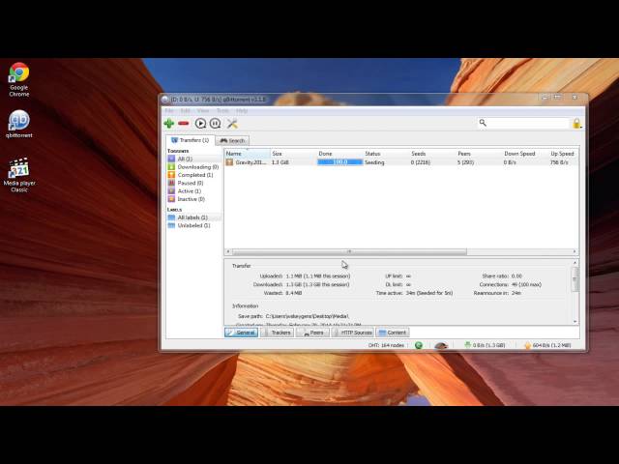
Task: Click the Pause toolbar icon
Action: (215, 124)
